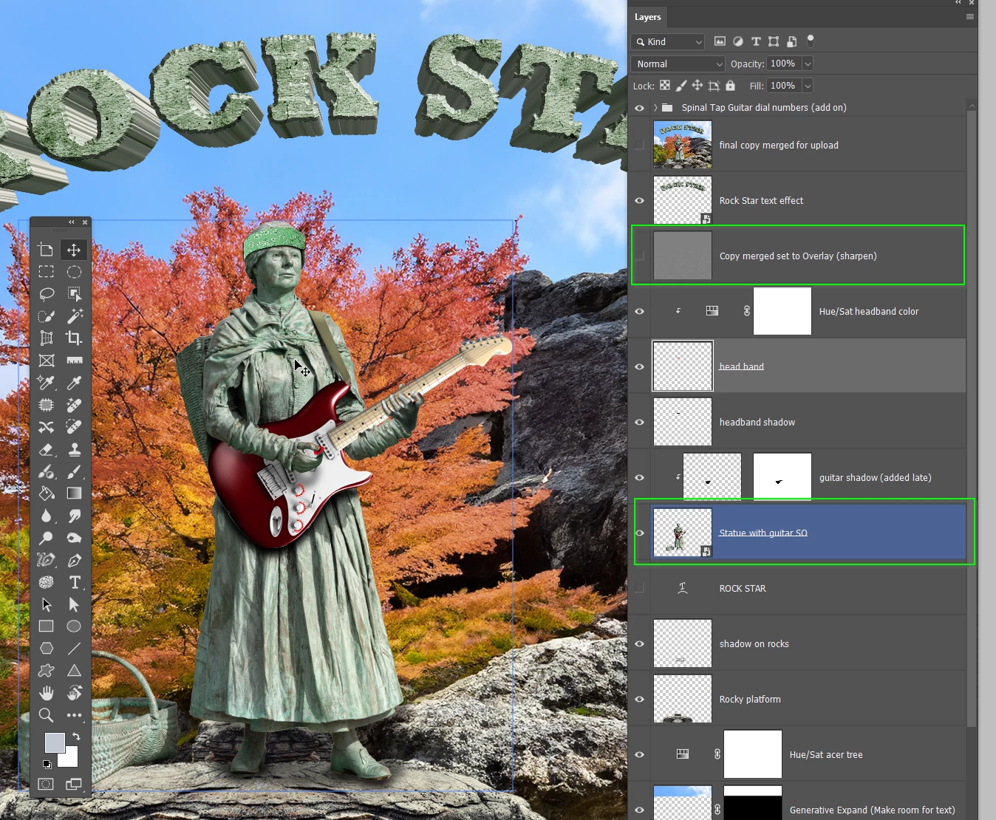Show the final copy merged for upload layer
Viewport: 996px width, 820px height.
coord(639,145)
